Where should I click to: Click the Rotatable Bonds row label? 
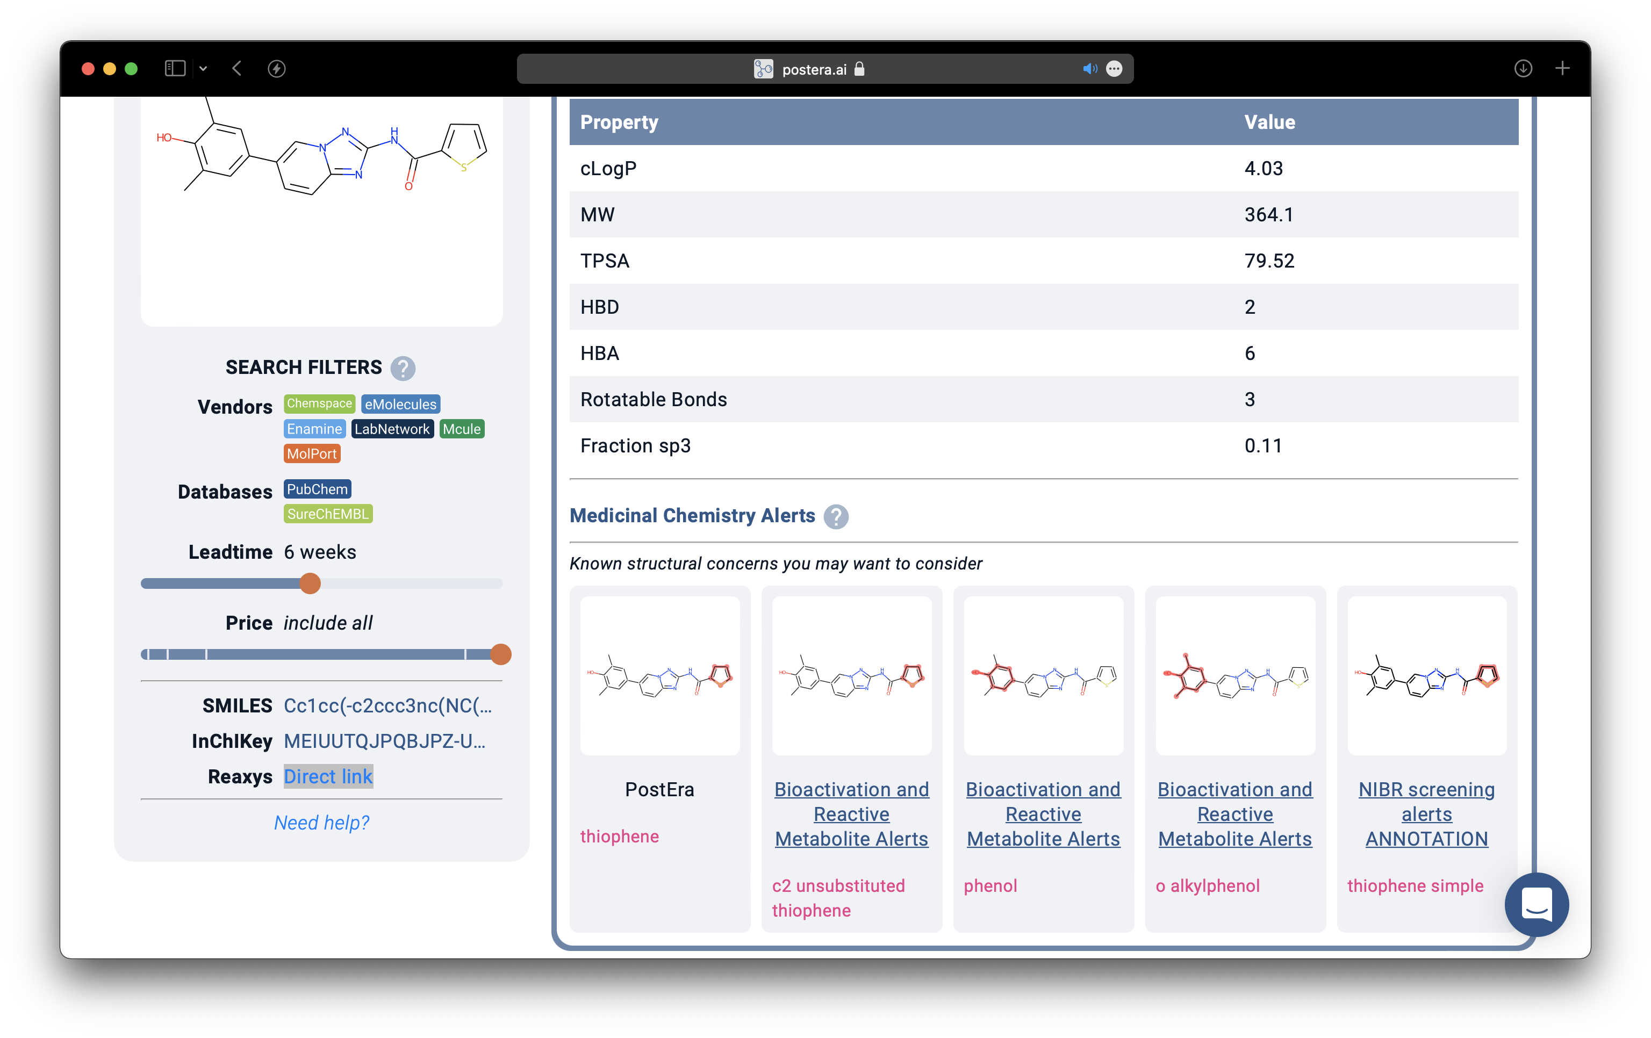(654, 399)
